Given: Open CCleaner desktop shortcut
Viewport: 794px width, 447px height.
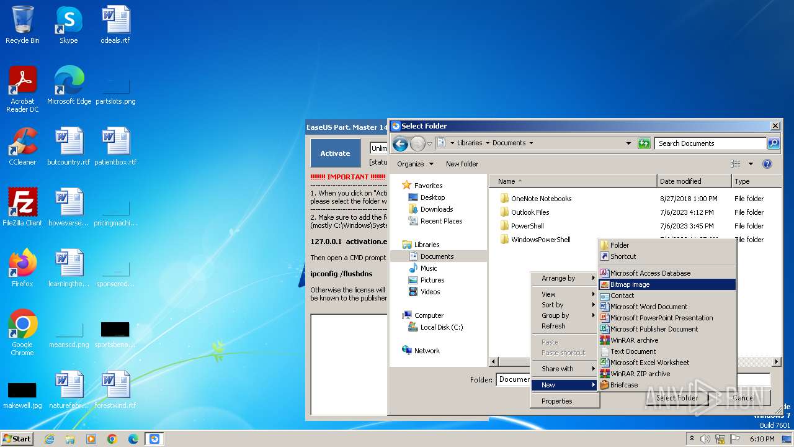Looking at the screenshot, I should click(22, 147).
